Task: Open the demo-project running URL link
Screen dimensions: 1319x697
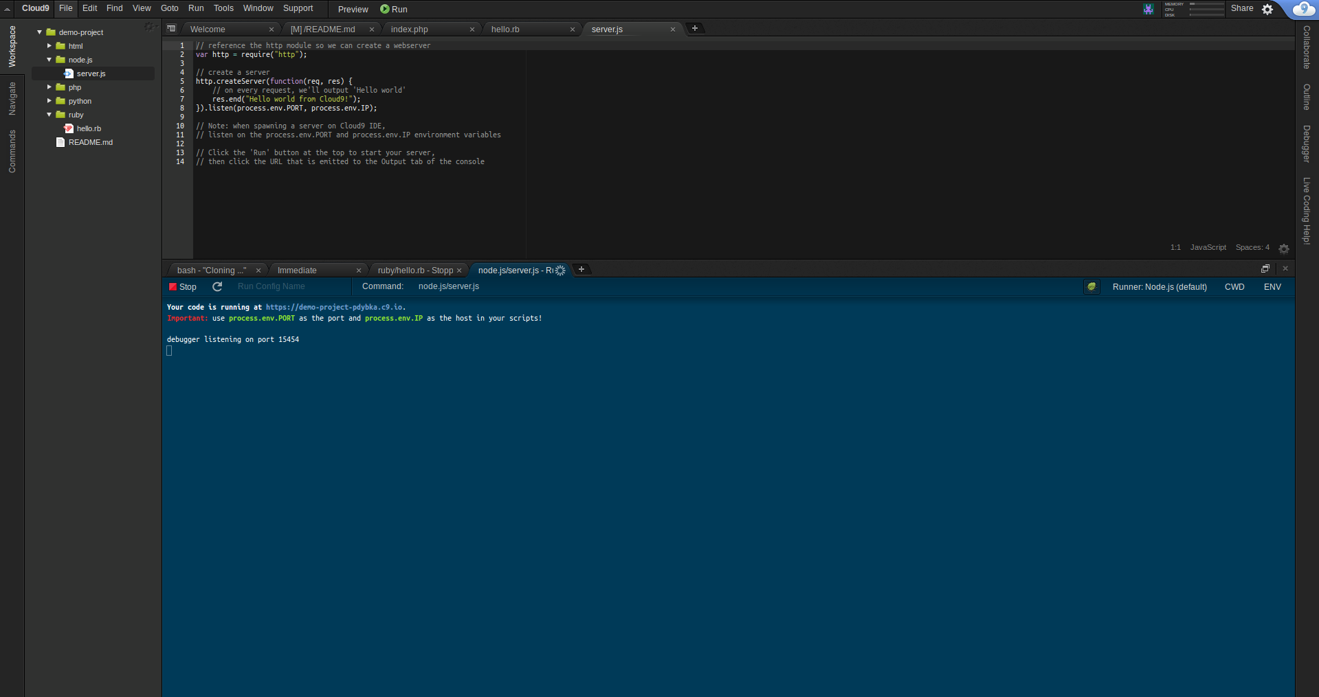Action: (x=334, y=307)
